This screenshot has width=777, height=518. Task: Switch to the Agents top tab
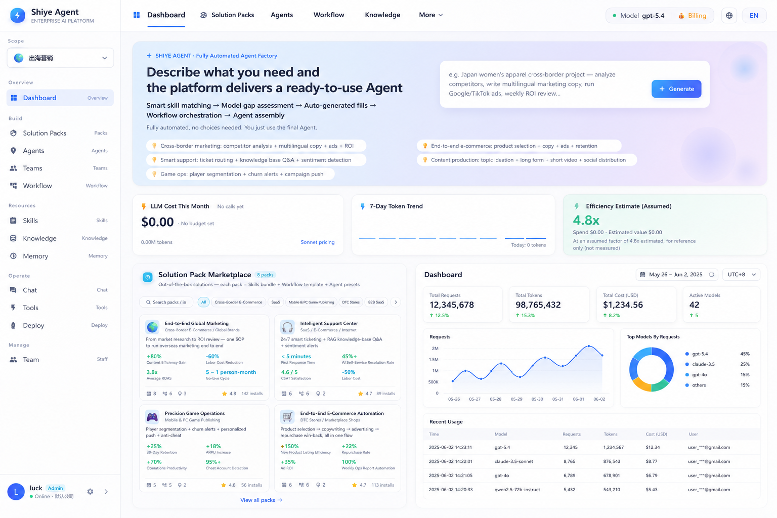[x=282, y=15]
